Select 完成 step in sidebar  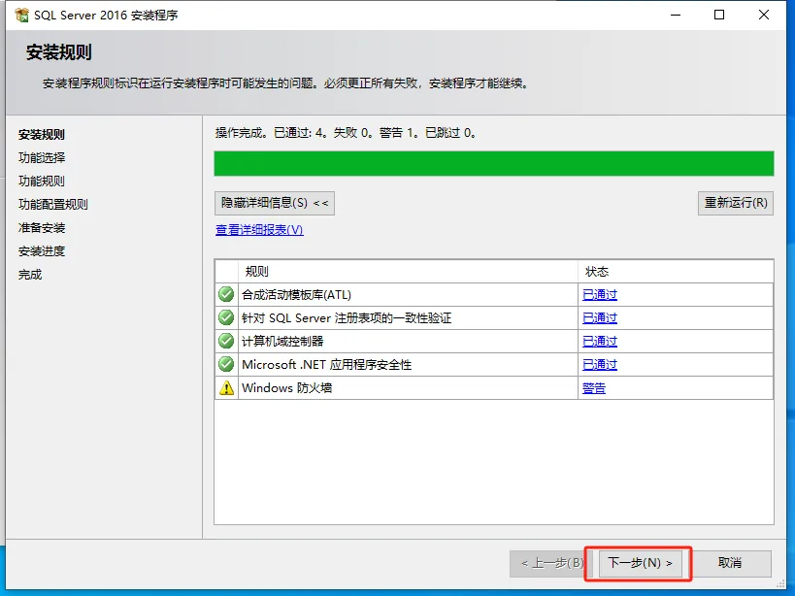tap(30, 274)
